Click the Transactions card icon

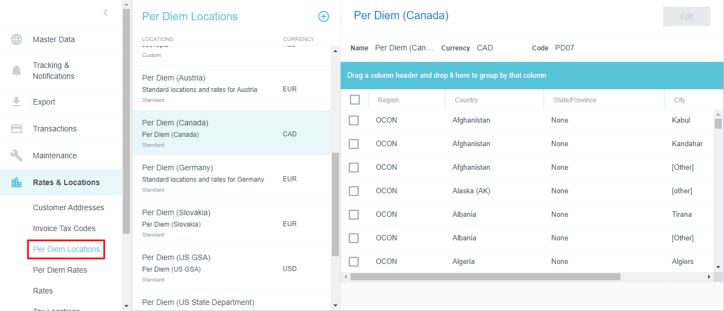click(x=16, y=129)
